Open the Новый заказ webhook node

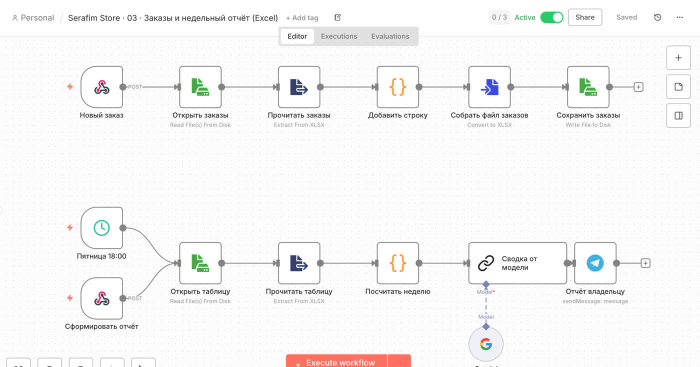point(101,87)
